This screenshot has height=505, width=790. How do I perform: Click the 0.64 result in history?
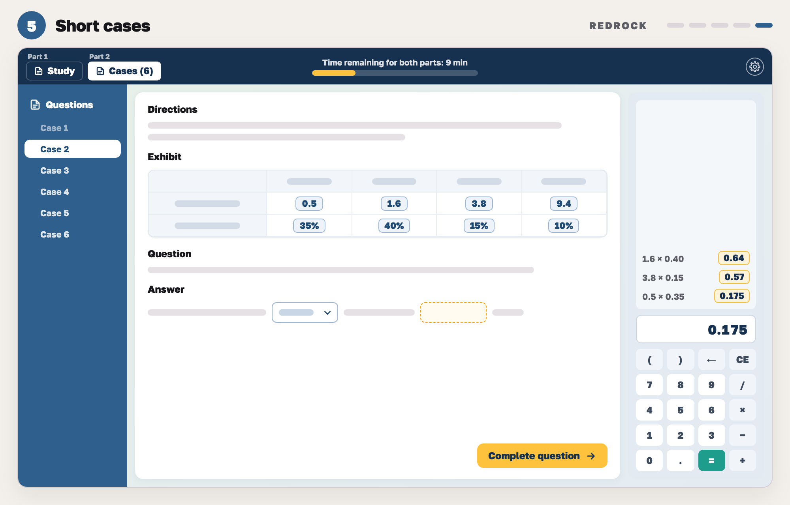coord(734,258)
